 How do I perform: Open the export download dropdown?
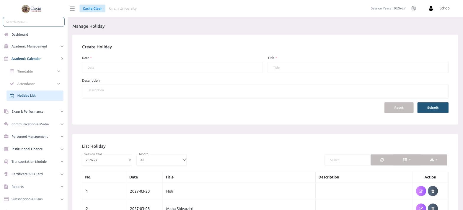433,160
